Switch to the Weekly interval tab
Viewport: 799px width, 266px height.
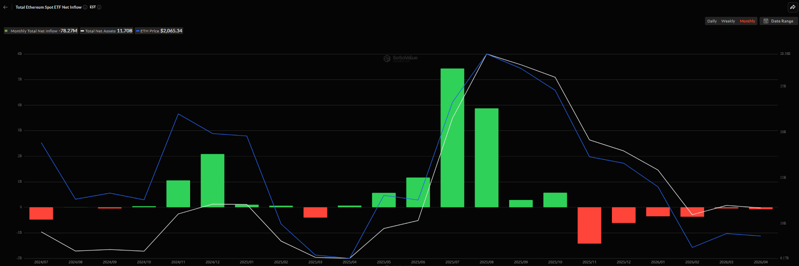tap(728, 21)
